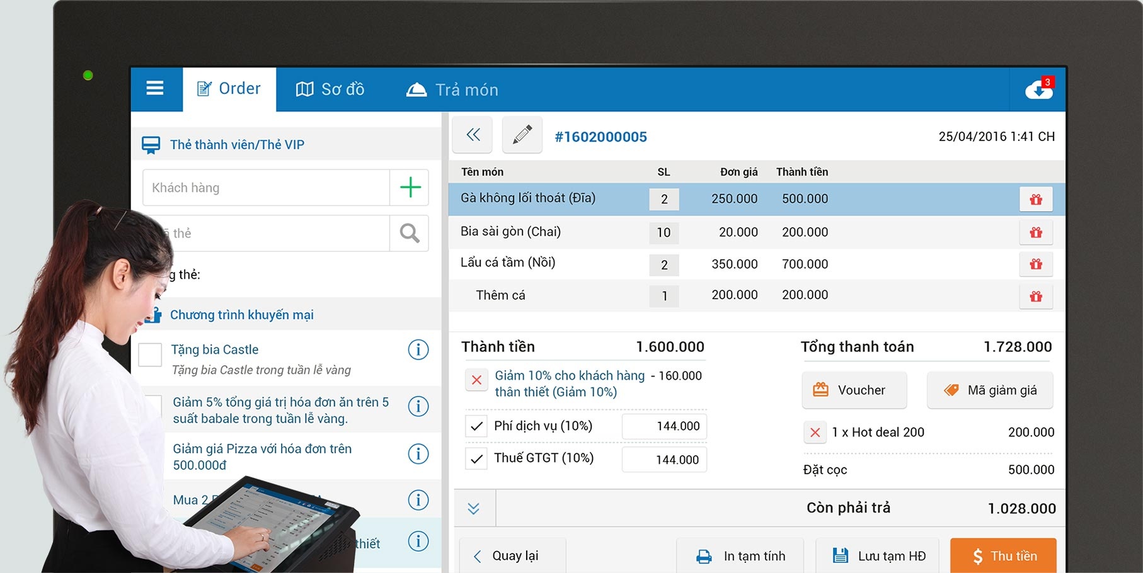Screen dimensions: 1143x573
Task: Click the Khách hàng input field
Action: click(266, 188)
